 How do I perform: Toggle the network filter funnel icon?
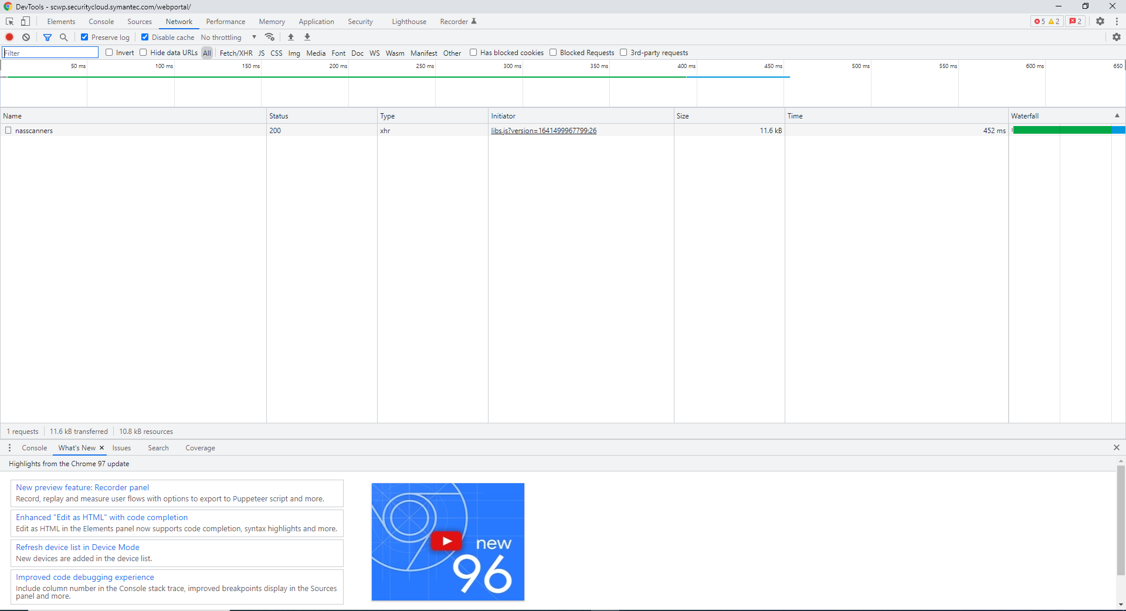pyautogui.click(x=48, y=37)
